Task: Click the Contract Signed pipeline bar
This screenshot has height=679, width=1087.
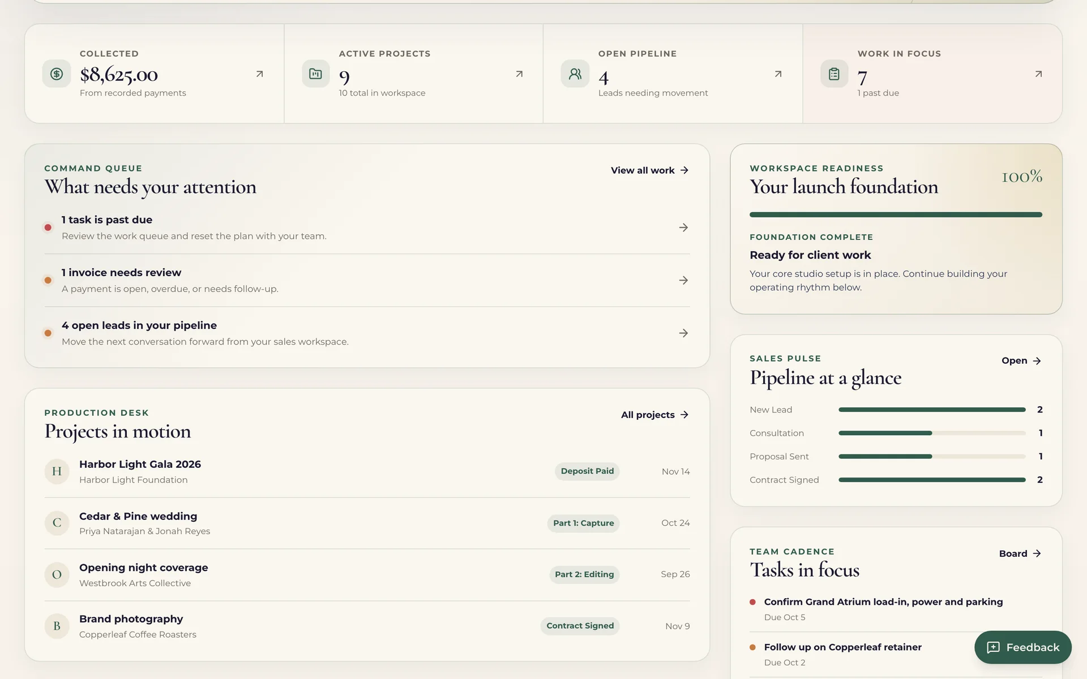Action: [x=932, y=480]
